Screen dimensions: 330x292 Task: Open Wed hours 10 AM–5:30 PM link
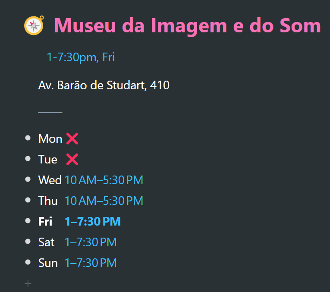pos(104,180)
